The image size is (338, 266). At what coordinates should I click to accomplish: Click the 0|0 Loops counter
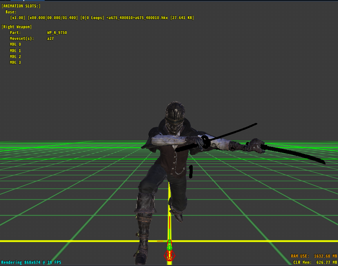pos(92,18)
